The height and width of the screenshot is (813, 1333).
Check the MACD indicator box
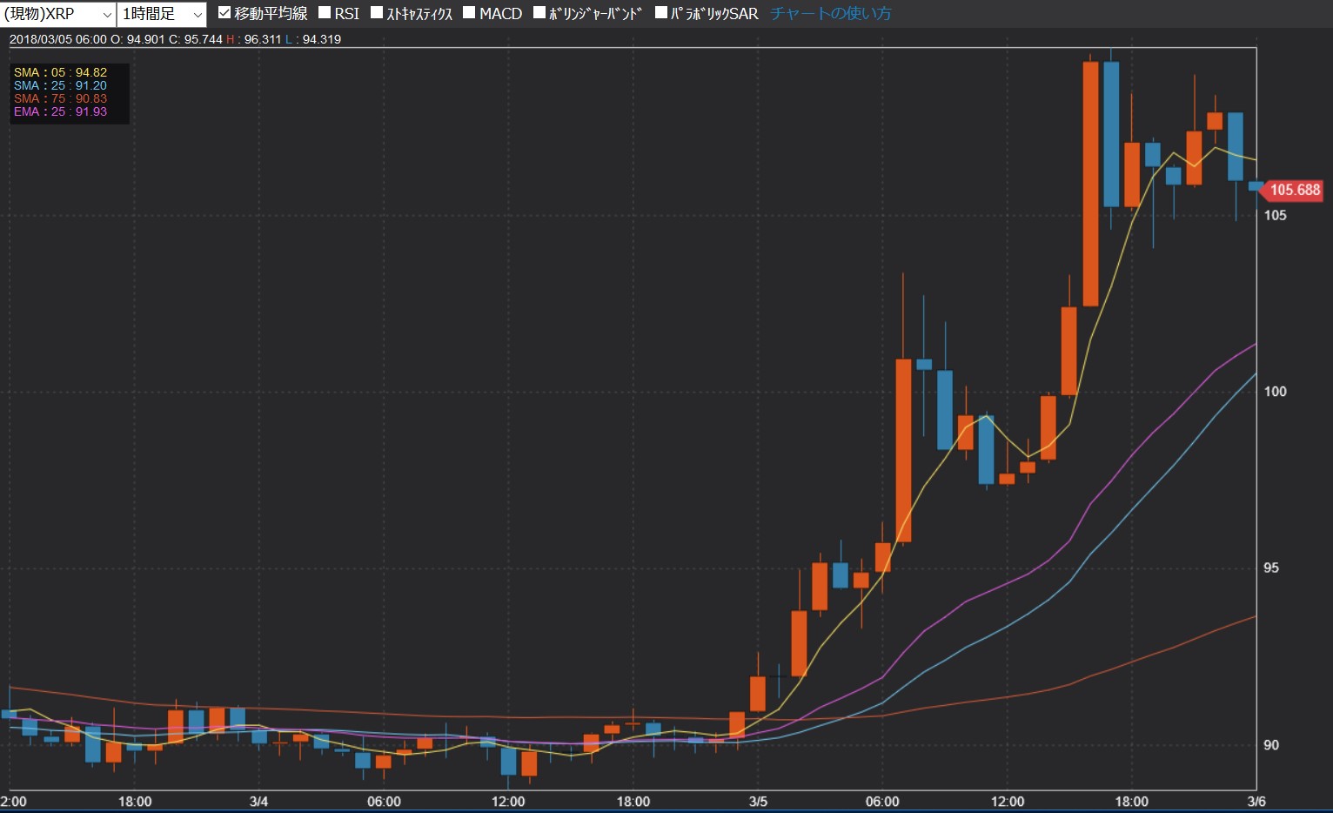click(469, 13)
